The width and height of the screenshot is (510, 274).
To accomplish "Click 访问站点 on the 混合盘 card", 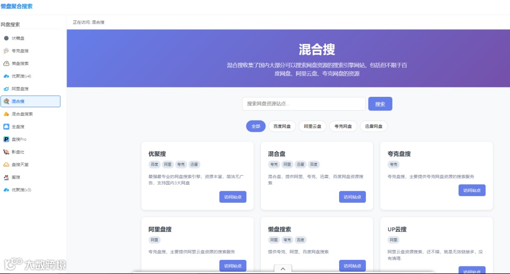I will [352, 197].
